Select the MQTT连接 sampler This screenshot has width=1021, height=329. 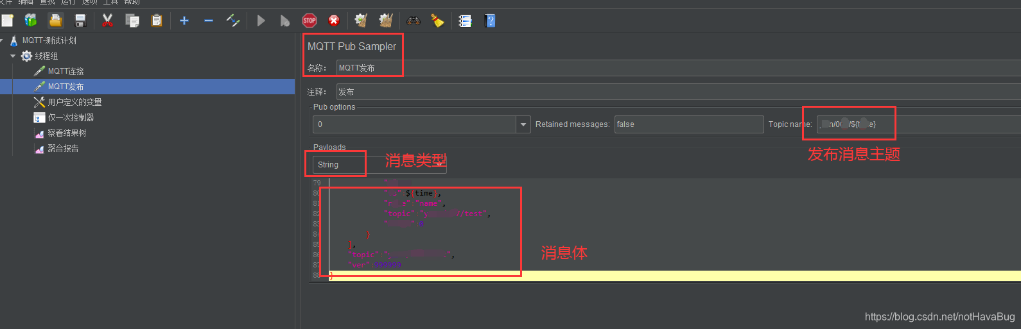coord(65,71)
